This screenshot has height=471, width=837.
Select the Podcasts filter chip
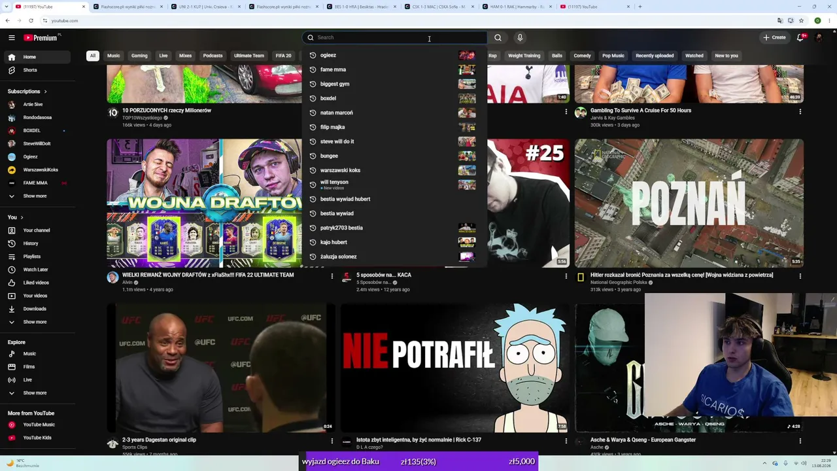coord(213,56)
